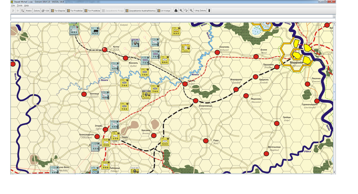
Task: Select the GrK leader counter
Action: [x=146, y=95]
